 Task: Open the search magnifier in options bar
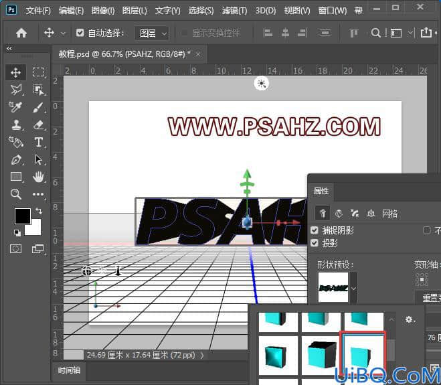point(375,33)
